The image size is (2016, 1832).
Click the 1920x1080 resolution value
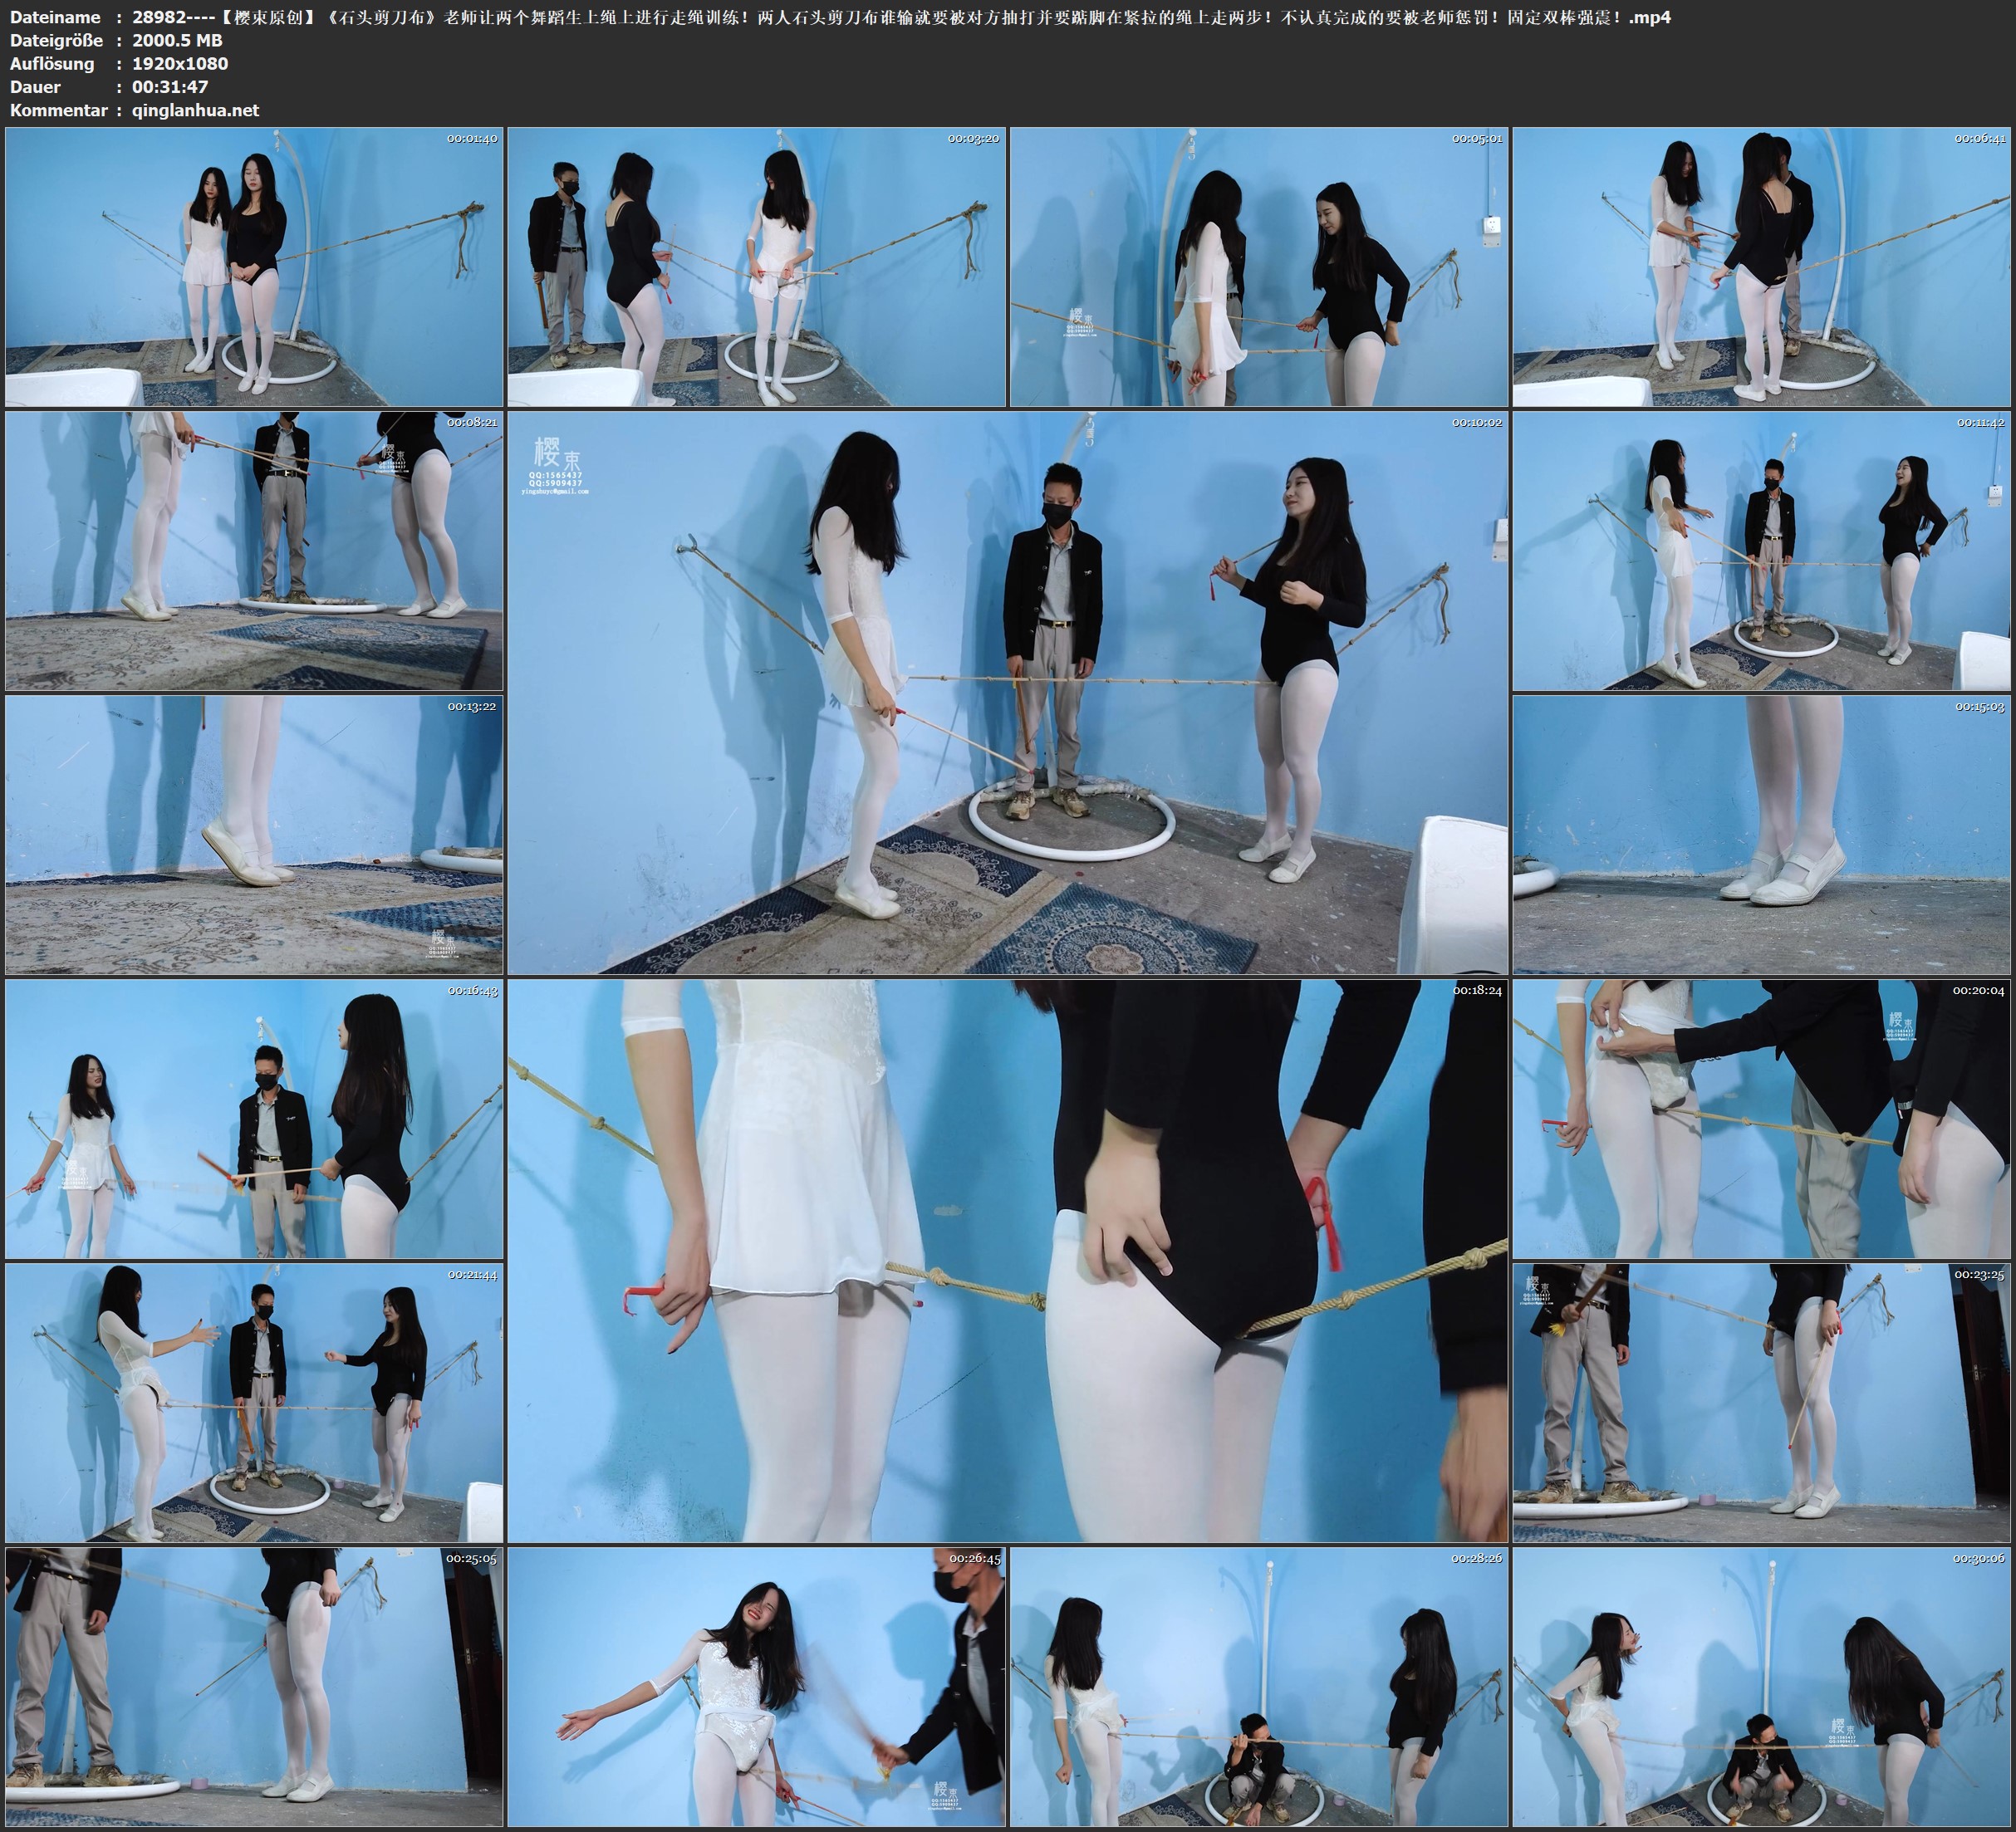[x=180, y=63]
